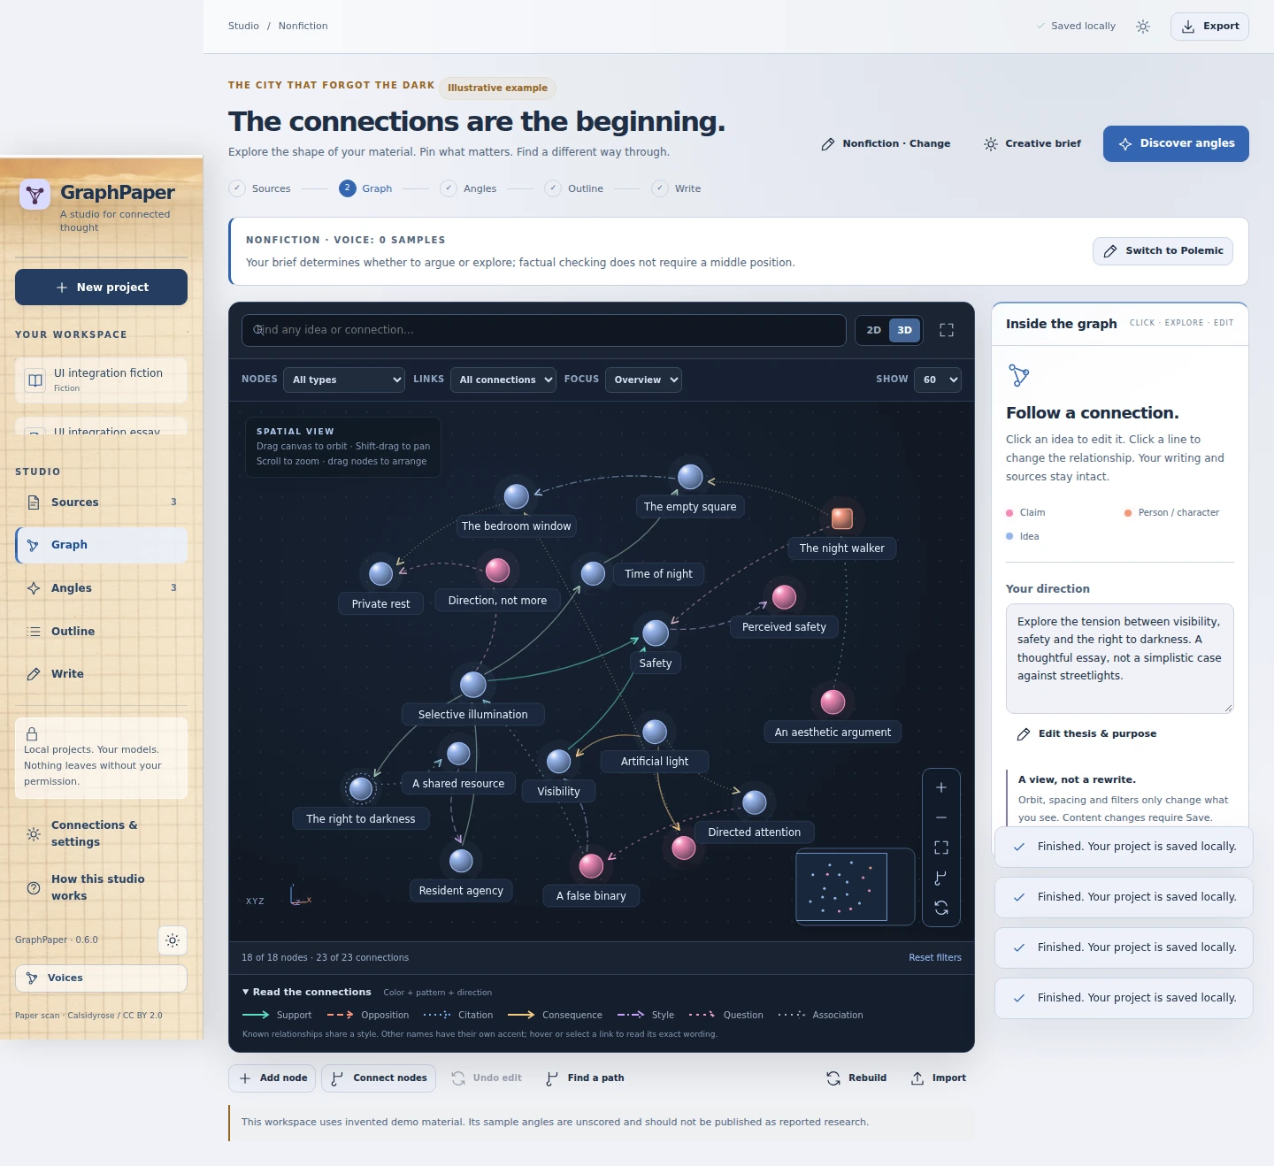The image size is (1274, 1166).
Task: Open the Links All connections dropdown
Action: tap(503, 380)
